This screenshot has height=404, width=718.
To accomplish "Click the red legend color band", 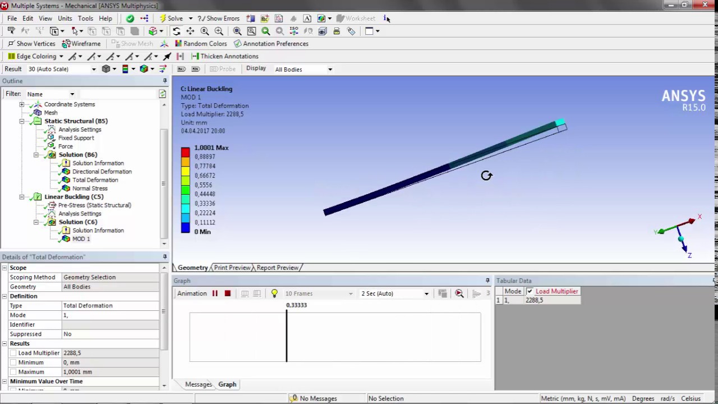I will tap(185, 152).
